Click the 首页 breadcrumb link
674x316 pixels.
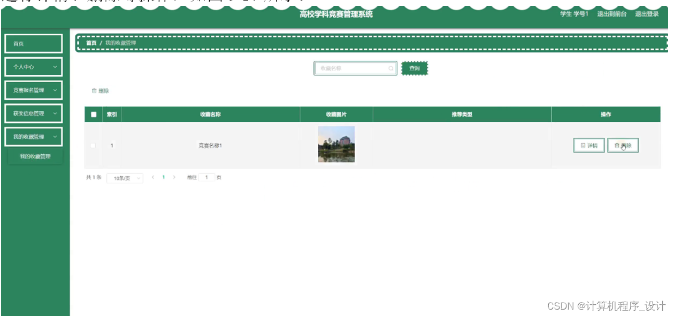coord(91,43)
